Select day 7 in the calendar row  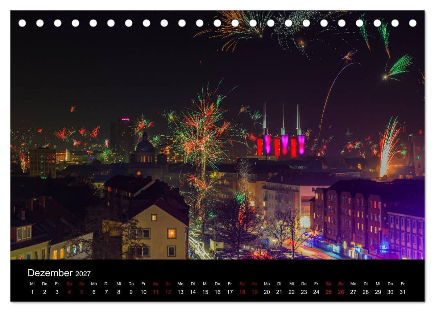106,292
